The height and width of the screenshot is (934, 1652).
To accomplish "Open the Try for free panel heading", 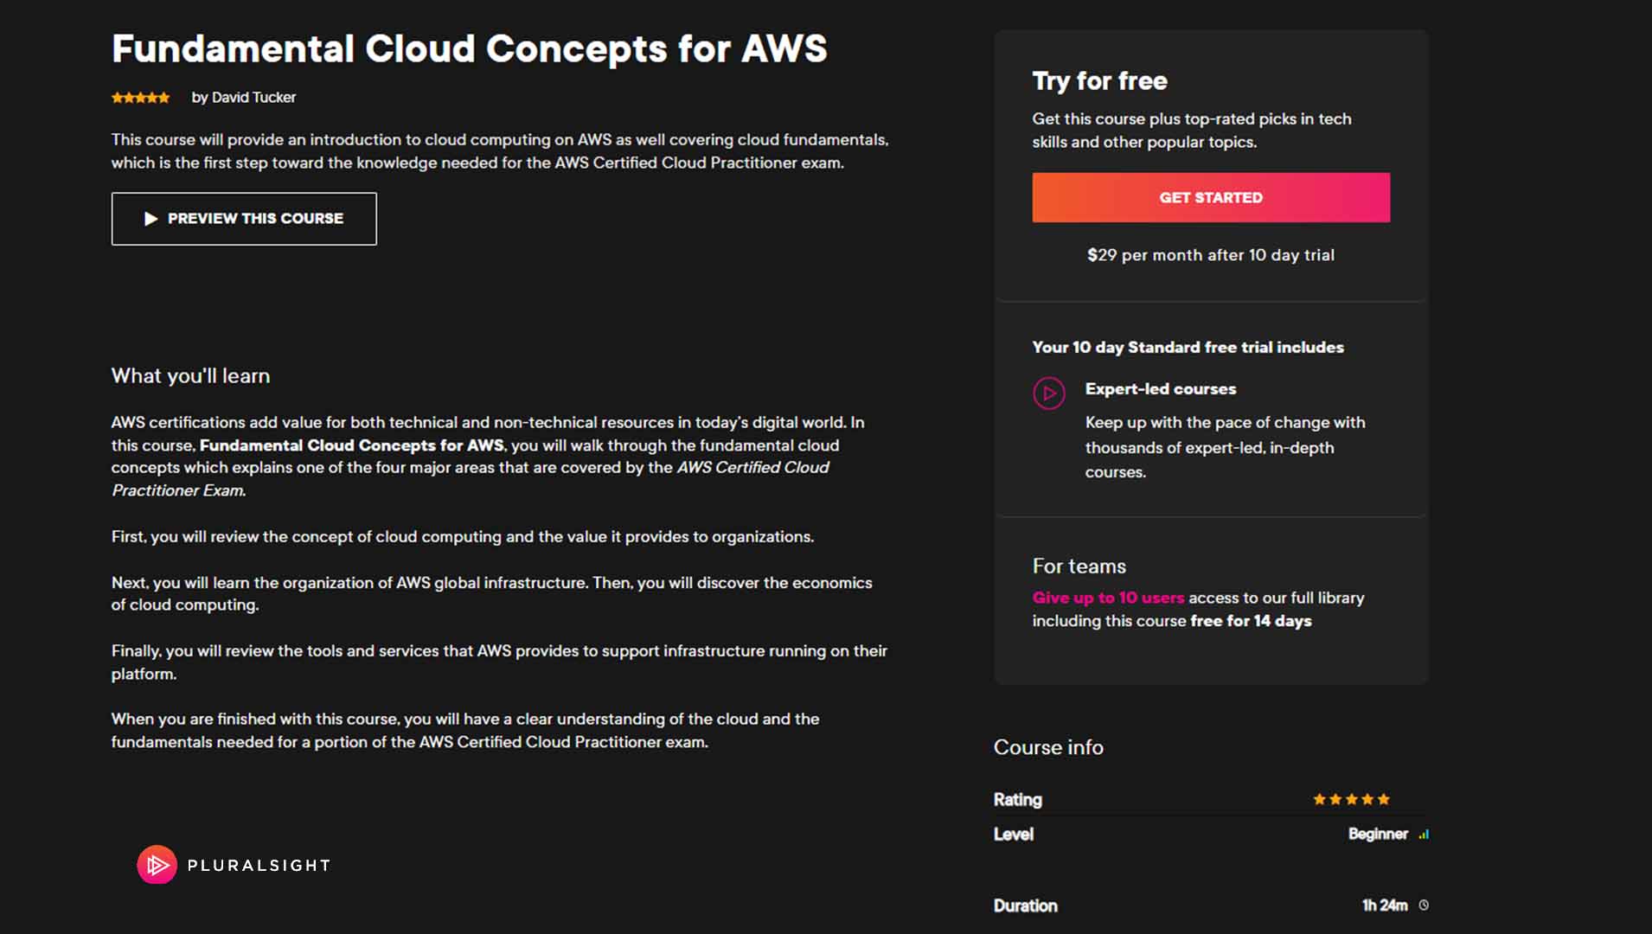I will [x=1098, y=80].
